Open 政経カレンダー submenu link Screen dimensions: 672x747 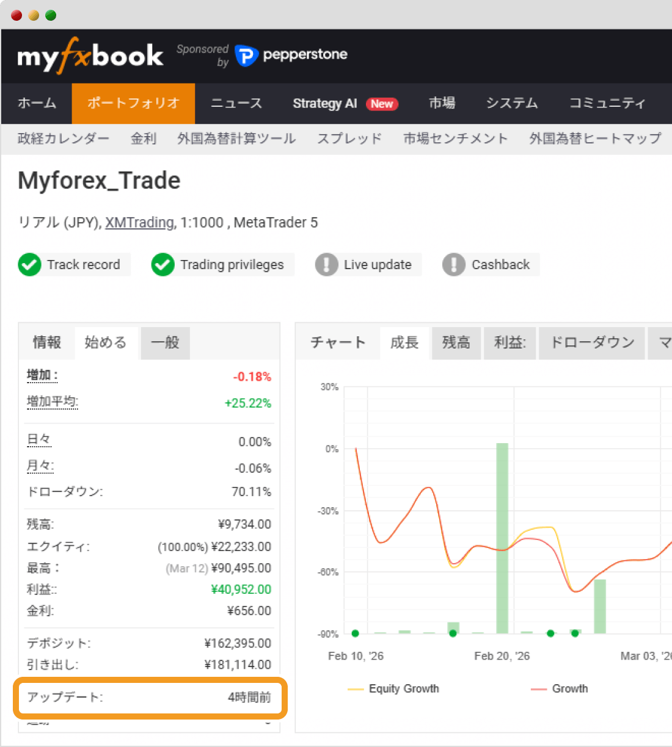point(64,139)
